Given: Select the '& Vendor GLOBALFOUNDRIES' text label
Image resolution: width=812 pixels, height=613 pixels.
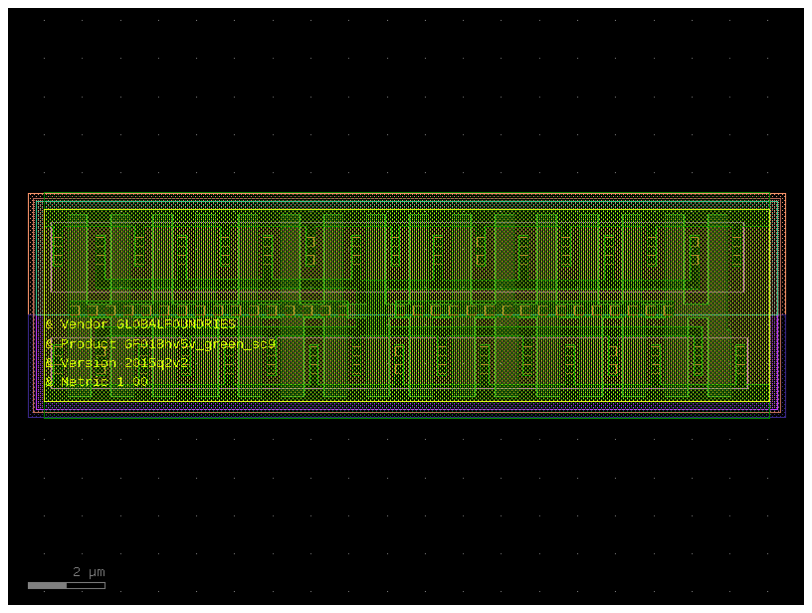Looking at the screenshot, I should tap(141, 324).
